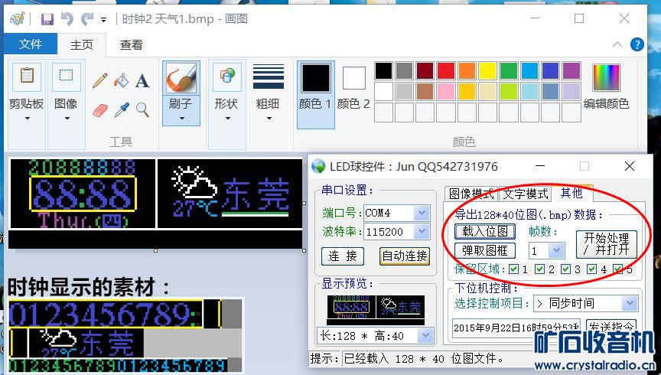
Task: Click the 载入位图 button
Action: pos(485,231)
